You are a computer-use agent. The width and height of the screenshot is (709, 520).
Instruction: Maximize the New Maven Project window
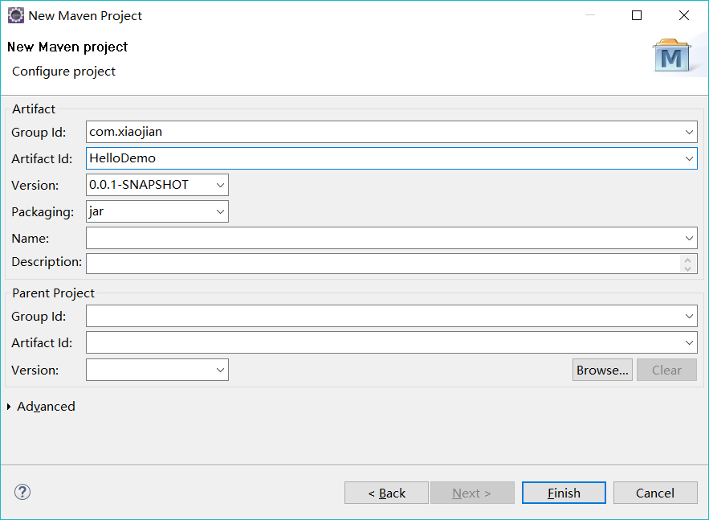tap(637, 15)
